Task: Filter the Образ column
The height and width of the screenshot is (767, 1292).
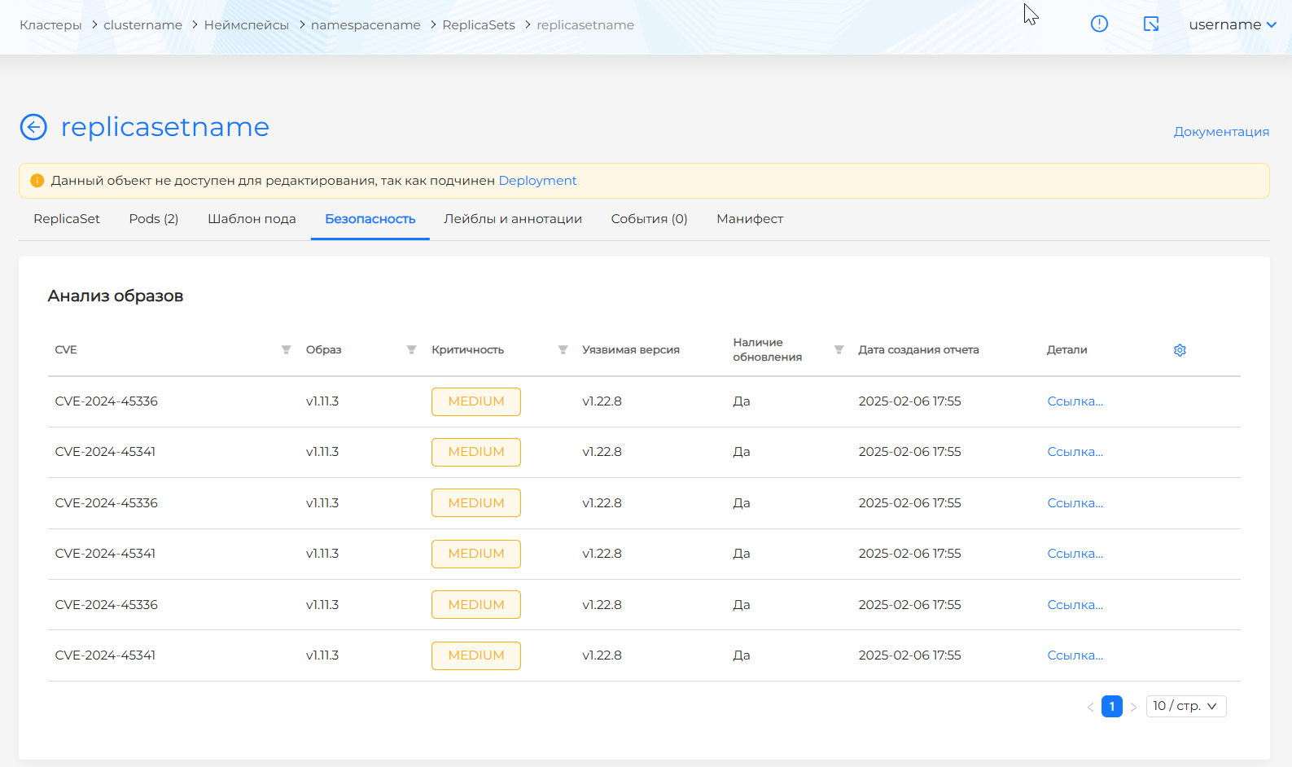Action: tap(411, 350)
